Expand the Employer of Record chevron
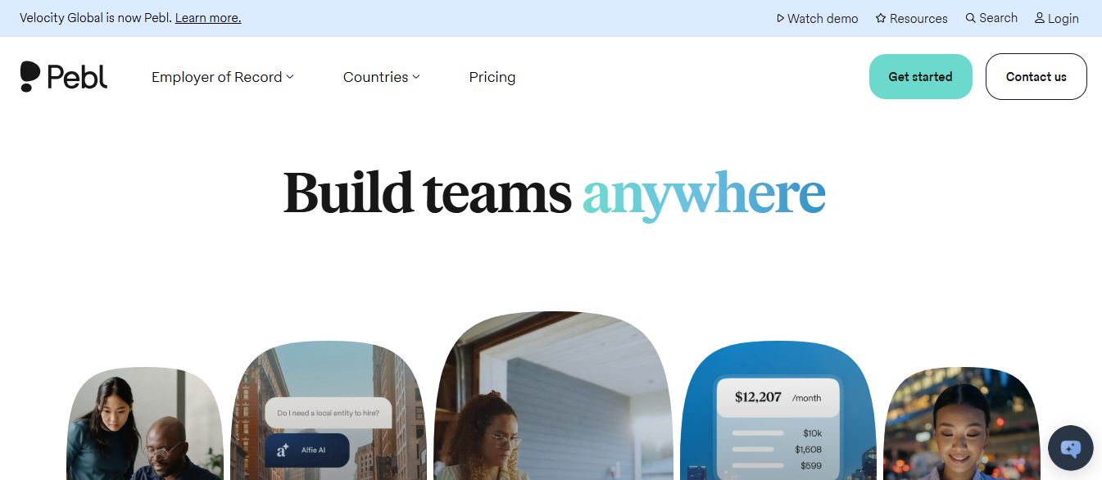This screenshot has height=480, width=1102. (290, 77)
